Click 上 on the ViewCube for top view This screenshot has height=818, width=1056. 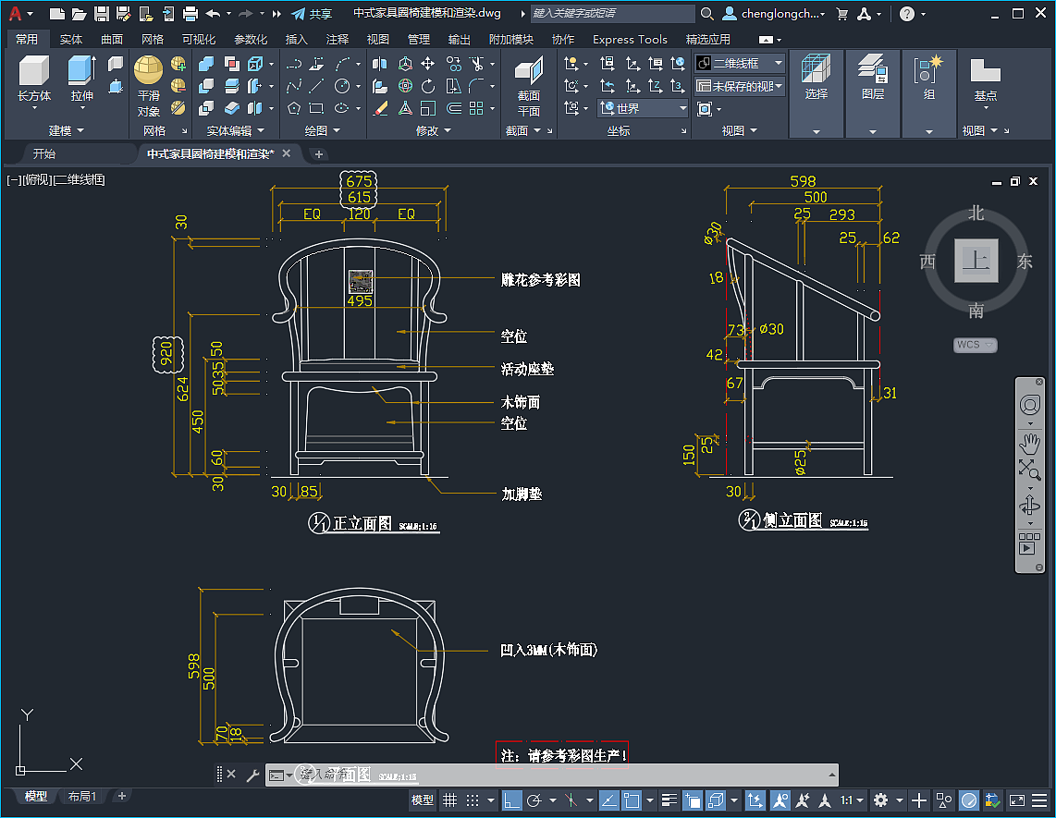coord(976,262)
